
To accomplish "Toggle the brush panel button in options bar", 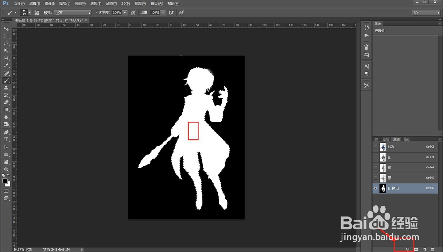I will click(x=37, y=13).
